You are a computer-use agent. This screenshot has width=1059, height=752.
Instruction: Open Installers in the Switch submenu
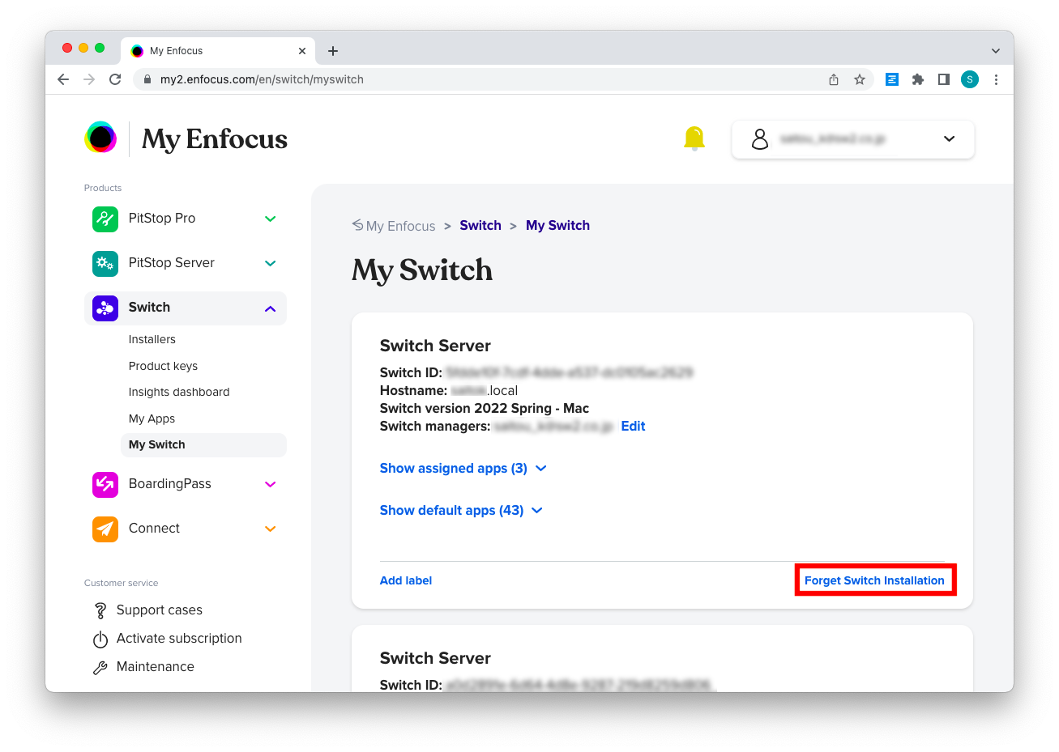[x=152, y=340]
